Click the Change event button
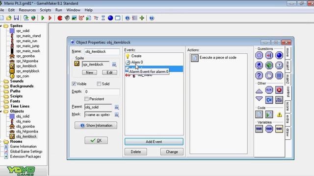The height and width of the screenshot is (176, 314). tap(172, 152)
